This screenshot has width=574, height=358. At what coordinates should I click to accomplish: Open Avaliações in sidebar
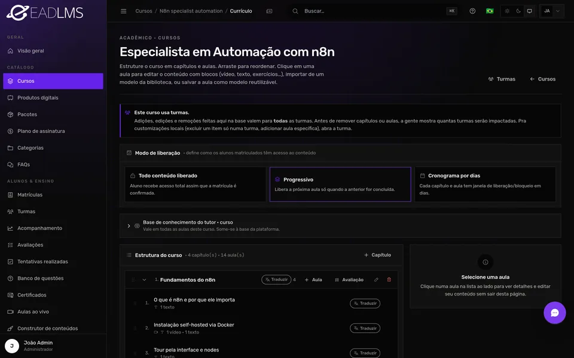[x=53, y=245]
